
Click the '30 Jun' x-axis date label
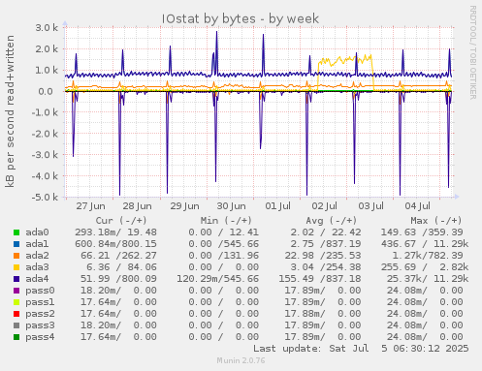point(231,206)
